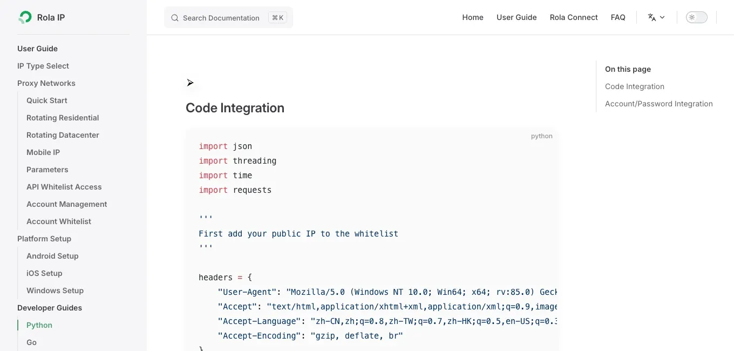Click the ⌘K shortcut badge
Image resolution: width=734 pixels, height=351 pixels.
[x=277, y=18]
